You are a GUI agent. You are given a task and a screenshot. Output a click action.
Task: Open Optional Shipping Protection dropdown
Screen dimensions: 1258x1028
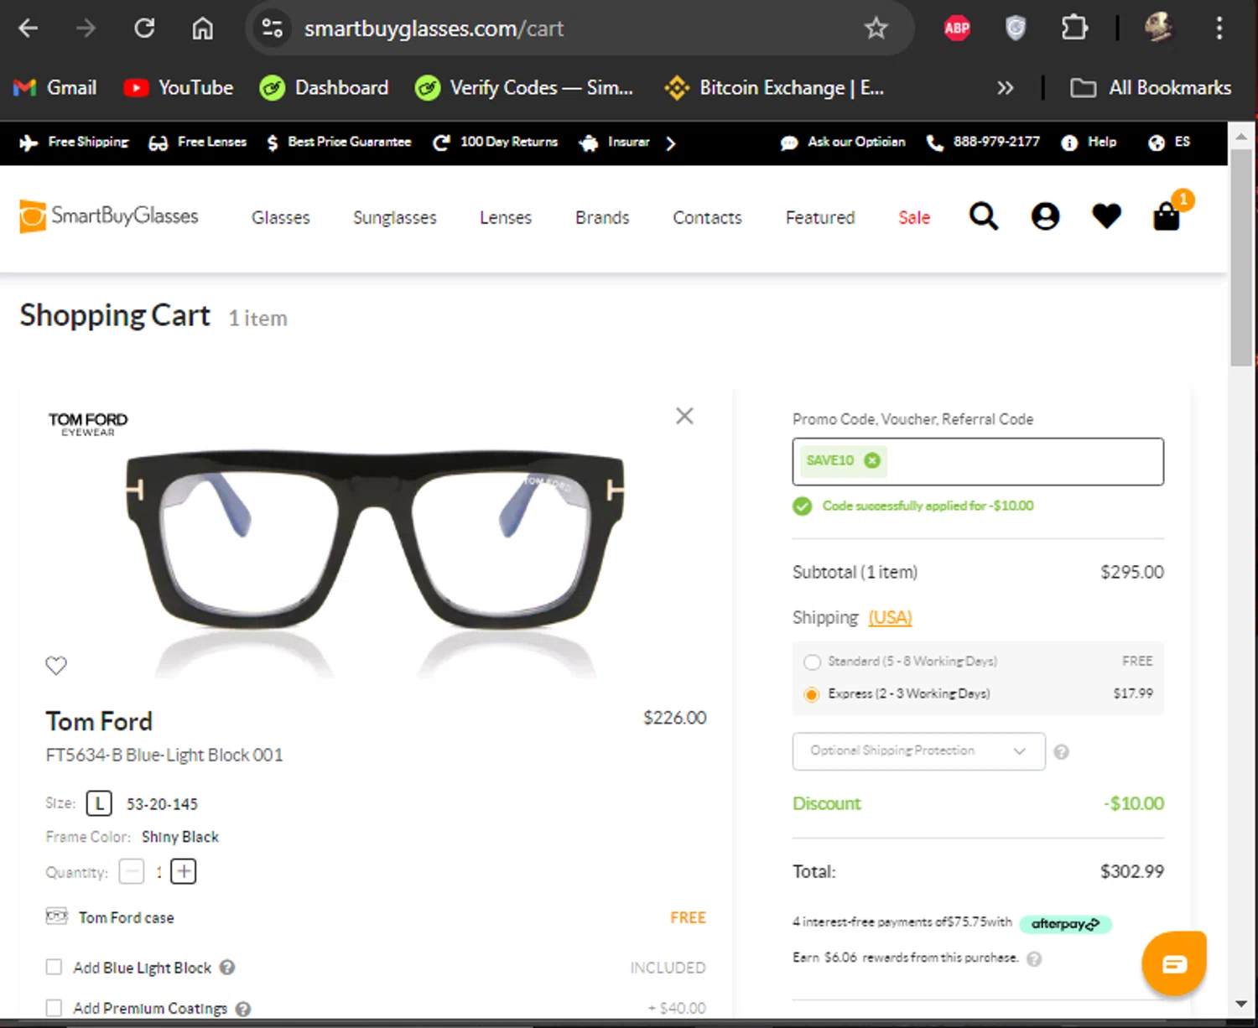point(918,751)
